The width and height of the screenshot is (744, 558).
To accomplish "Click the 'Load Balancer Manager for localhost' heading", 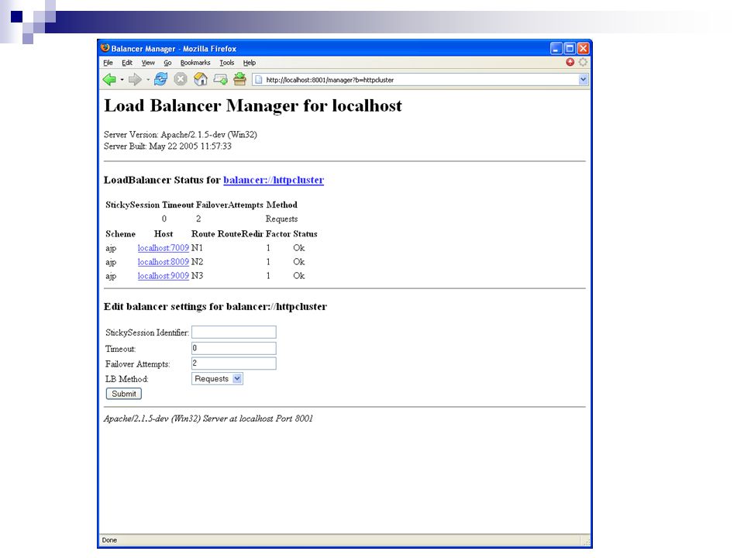I will coord(253,106).
